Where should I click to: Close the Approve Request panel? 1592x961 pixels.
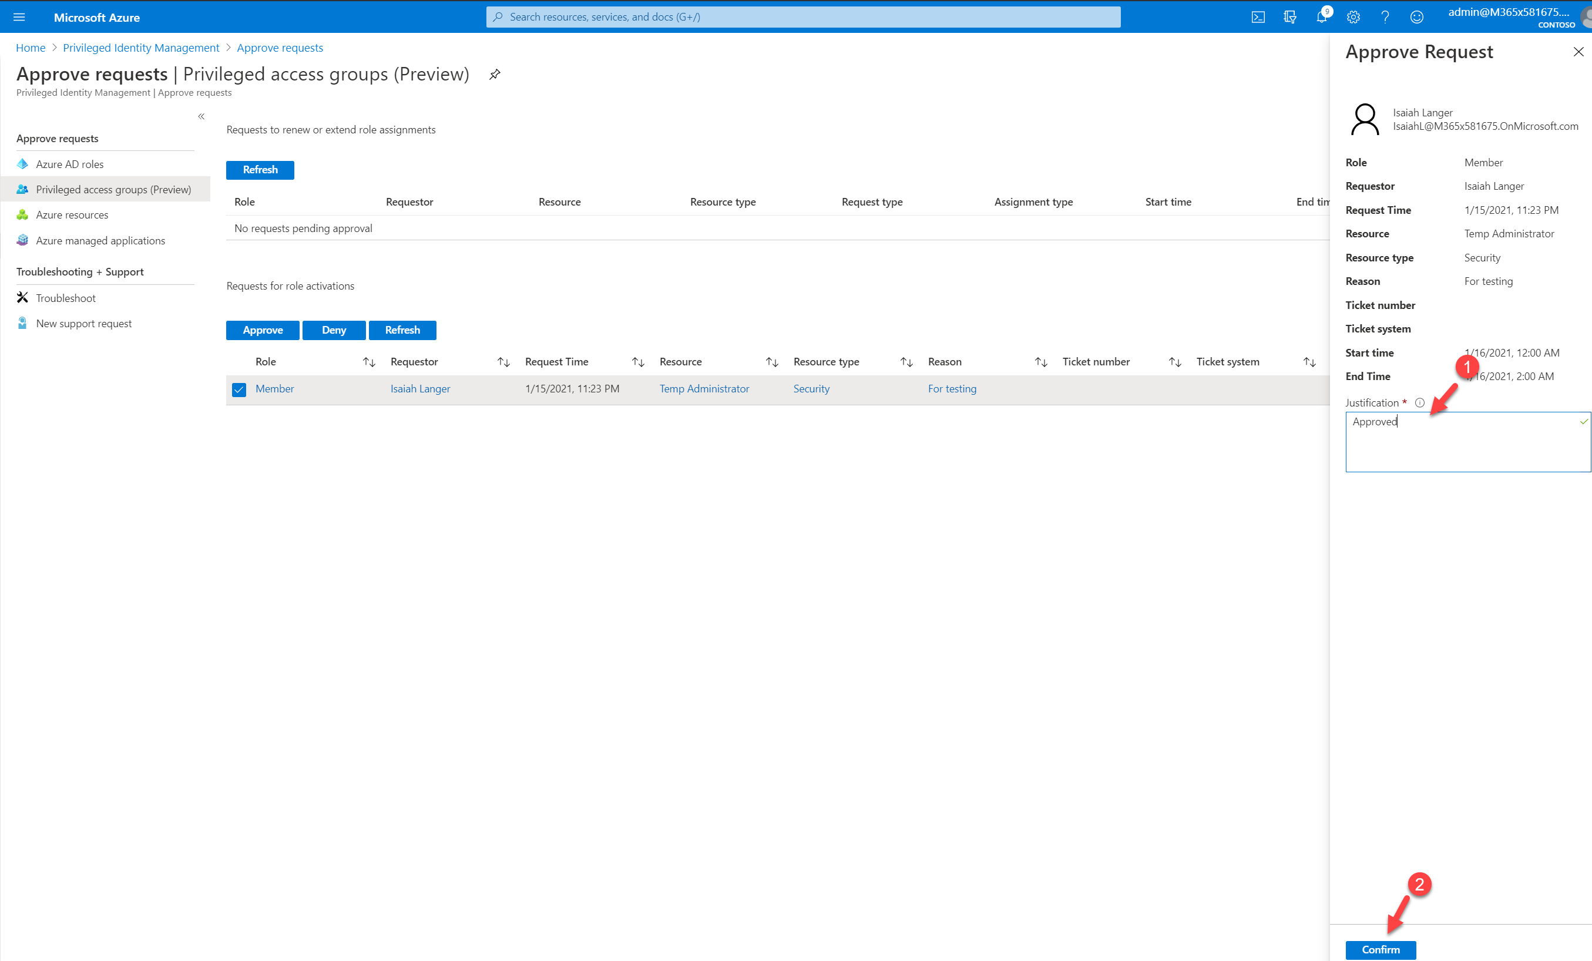pyautogui.click(x=1578, y=52)
